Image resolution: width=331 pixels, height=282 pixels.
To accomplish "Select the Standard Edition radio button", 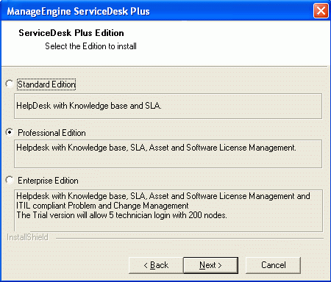I will click(10, 84).
